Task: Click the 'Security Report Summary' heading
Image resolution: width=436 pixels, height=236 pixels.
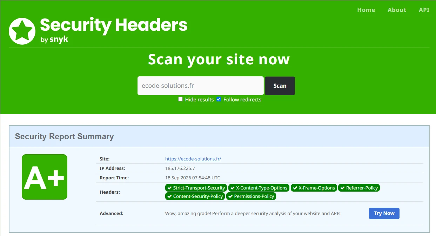Action: (x=64, y=136)
